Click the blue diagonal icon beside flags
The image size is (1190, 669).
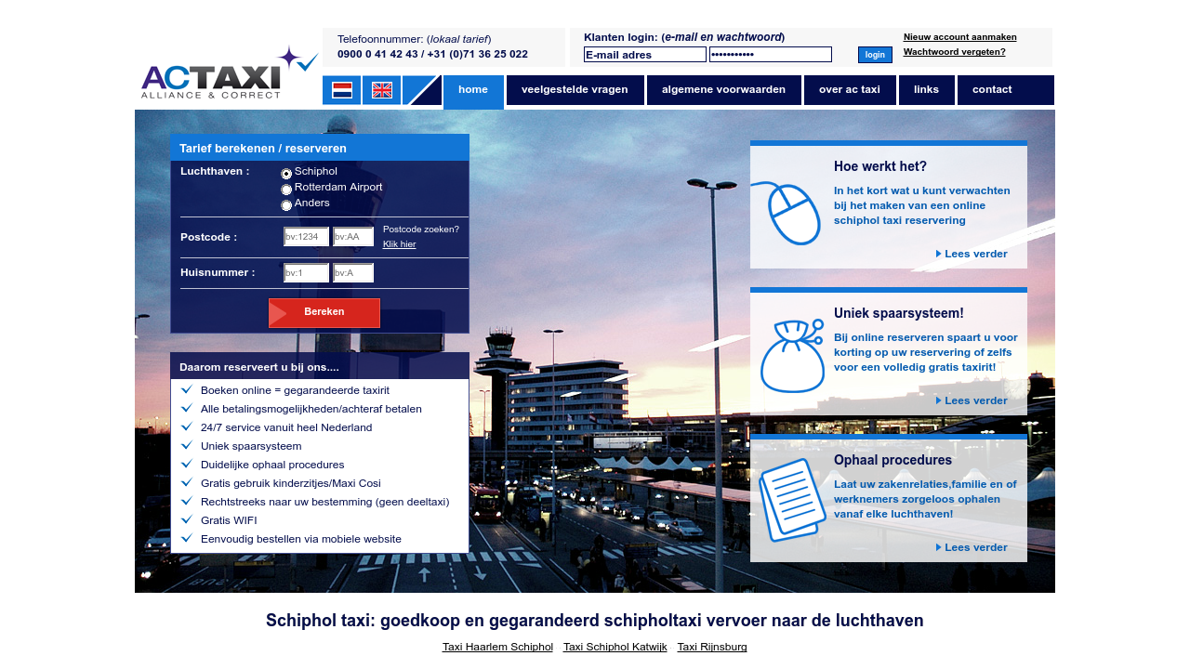coord(422,90)
